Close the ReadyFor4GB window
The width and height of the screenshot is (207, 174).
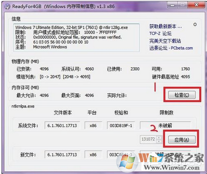point(196,5)
